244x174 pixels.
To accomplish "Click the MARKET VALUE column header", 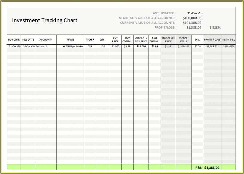I will click(x=184, y=40).
